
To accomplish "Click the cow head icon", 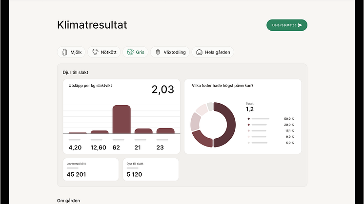I will point(95,52).
